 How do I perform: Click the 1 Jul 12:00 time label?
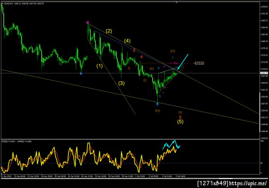(x=140, y=176)
